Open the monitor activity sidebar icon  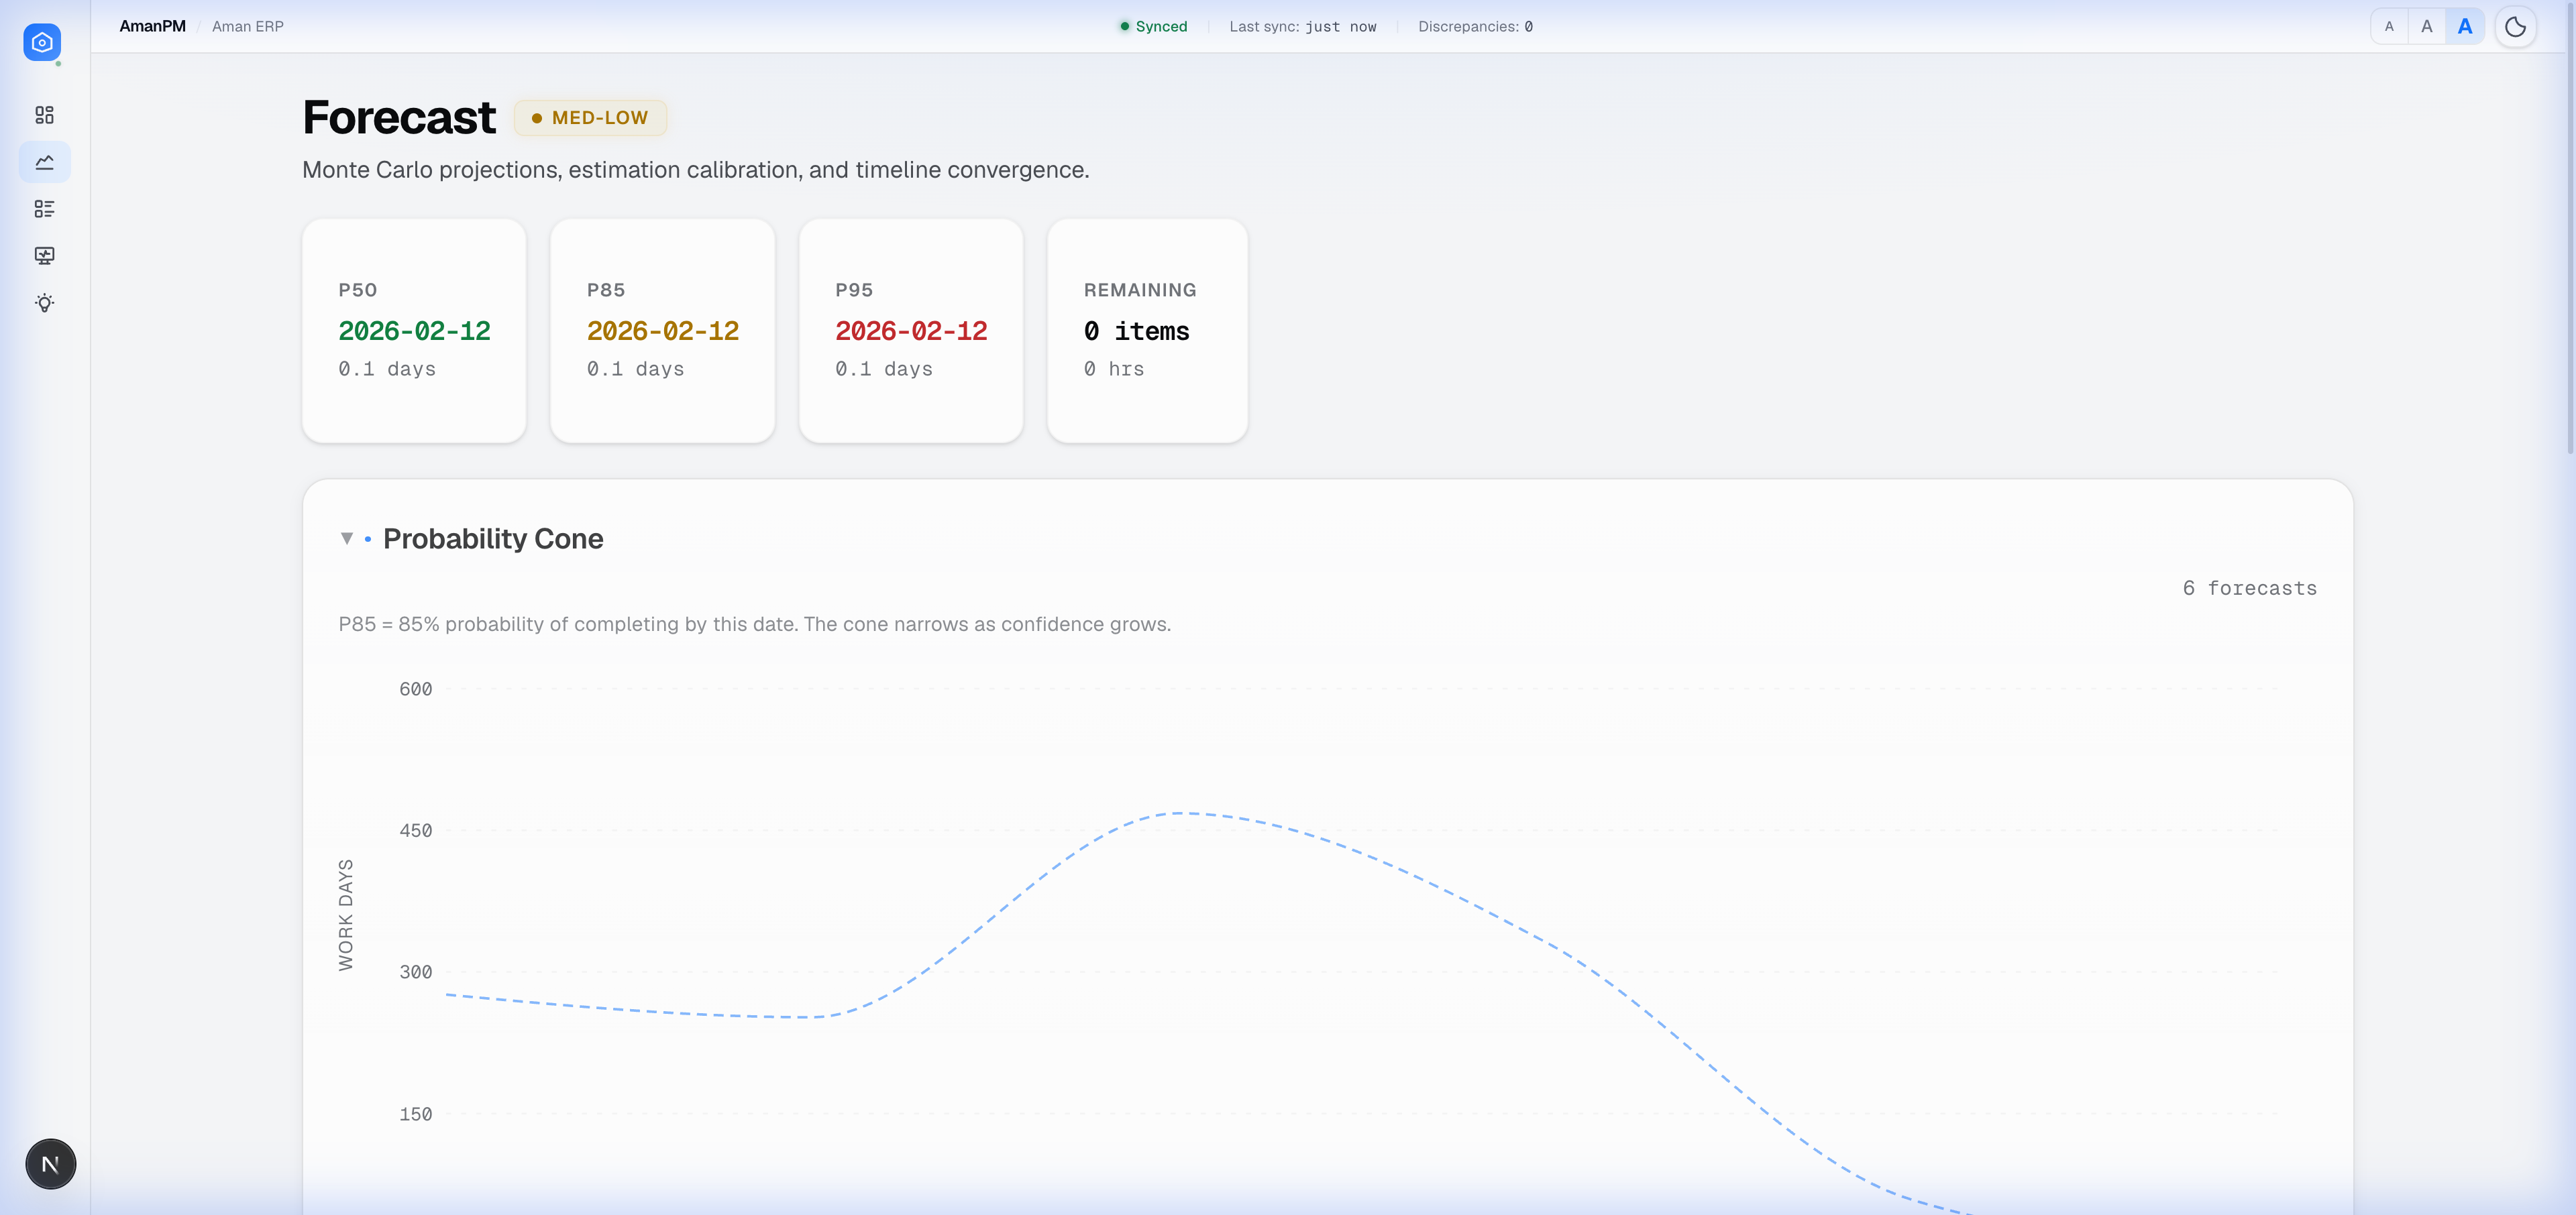44,255
